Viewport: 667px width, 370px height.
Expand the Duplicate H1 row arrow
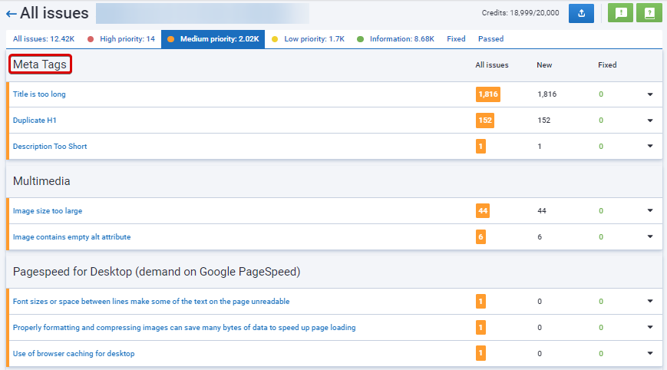pos(650,121)
